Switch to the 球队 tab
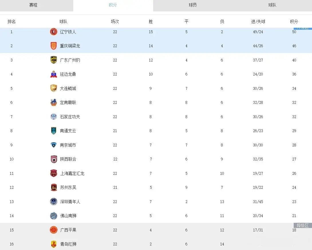Image resolution: width=312 pixels, height=250 pixels. (272, 5)
